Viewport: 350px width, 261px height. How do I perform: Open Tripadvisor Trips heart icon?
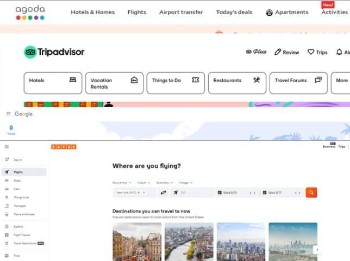[x=311, y=52]
